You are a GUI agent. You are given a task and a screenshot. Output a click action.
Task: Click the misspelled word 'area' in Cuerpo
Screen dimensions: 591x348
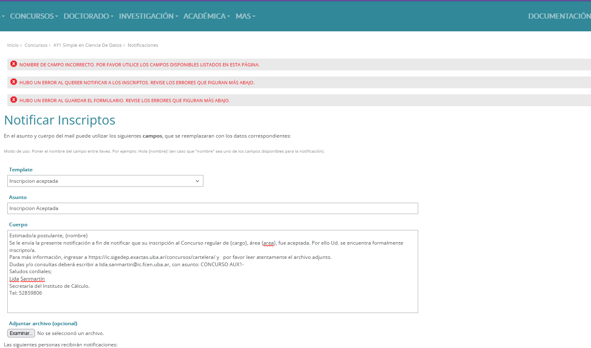(x=269, y=243)
